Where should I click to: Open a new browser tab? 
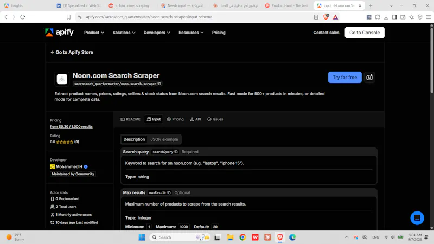pos(371,5)
